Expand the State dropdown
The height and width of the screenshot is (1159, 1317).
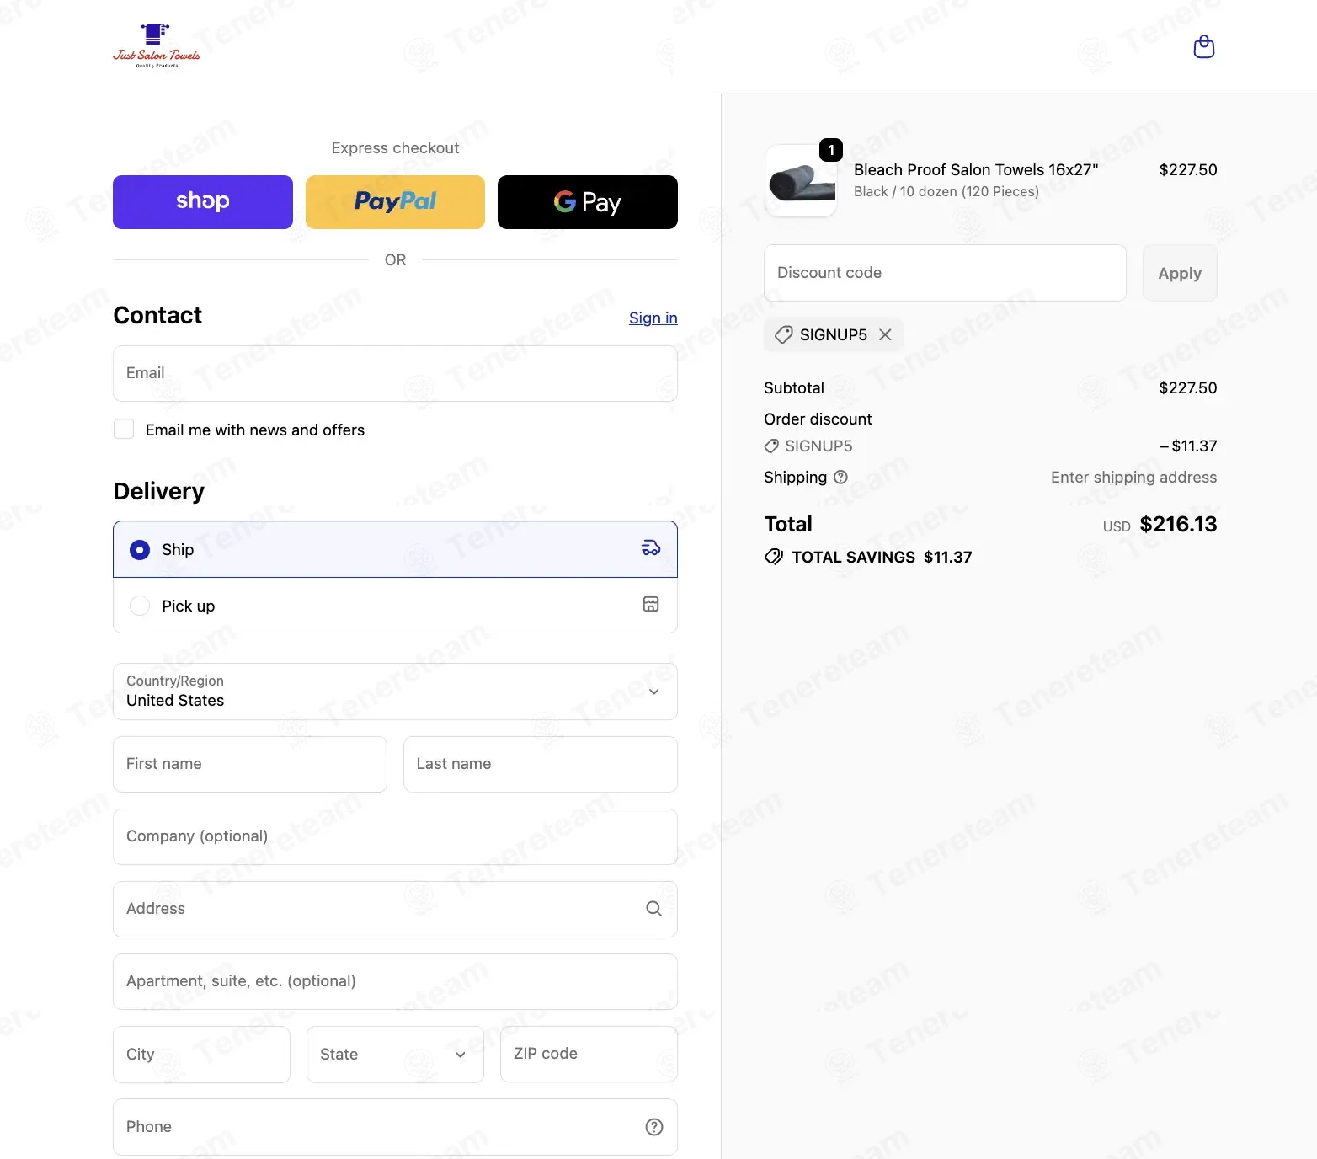(x=395, y=1055)
